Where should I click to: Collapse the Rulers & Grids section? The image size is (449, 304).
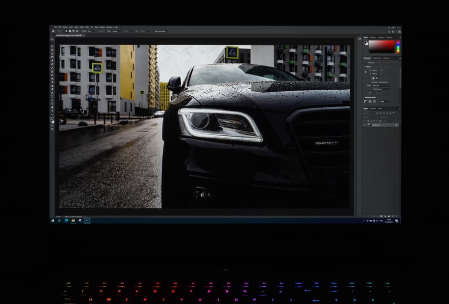coord(364,97)
